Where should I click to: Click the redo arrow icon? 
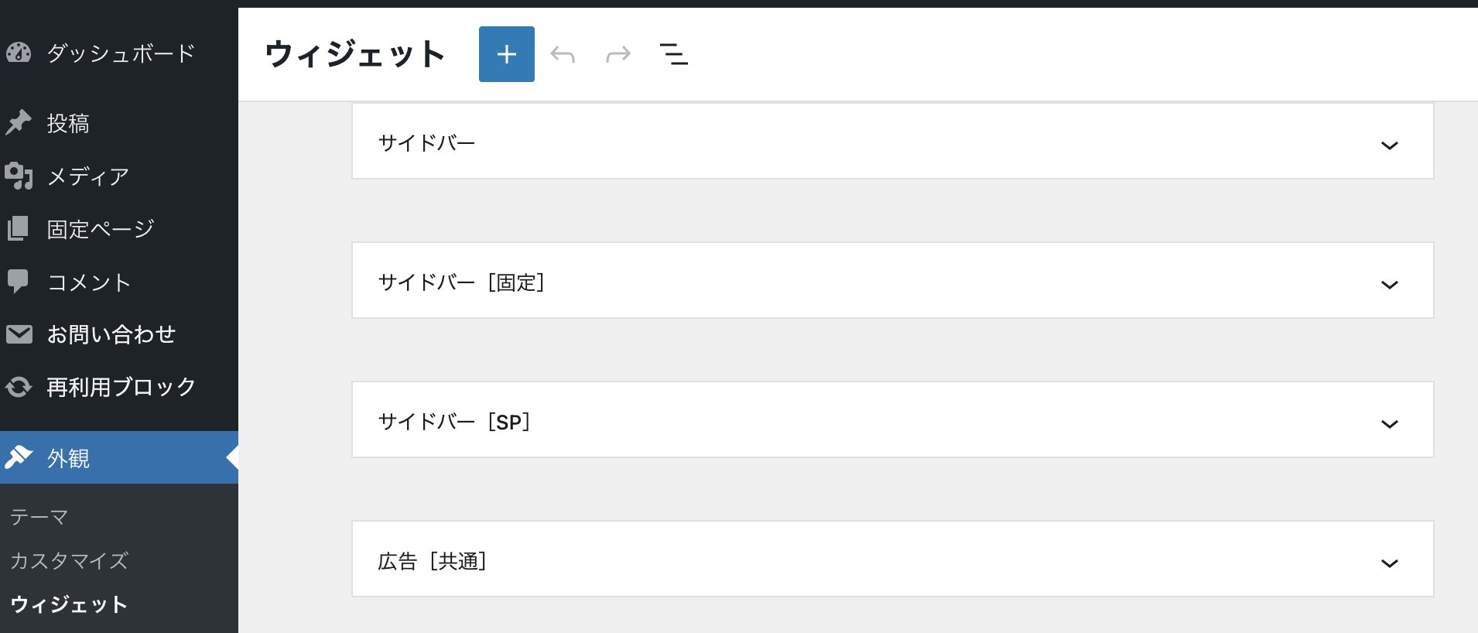[x=617, y=53]
